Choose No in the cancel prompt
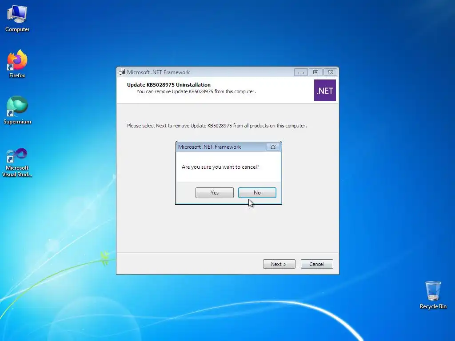This screenshot has height=341, width=455. 257,193
